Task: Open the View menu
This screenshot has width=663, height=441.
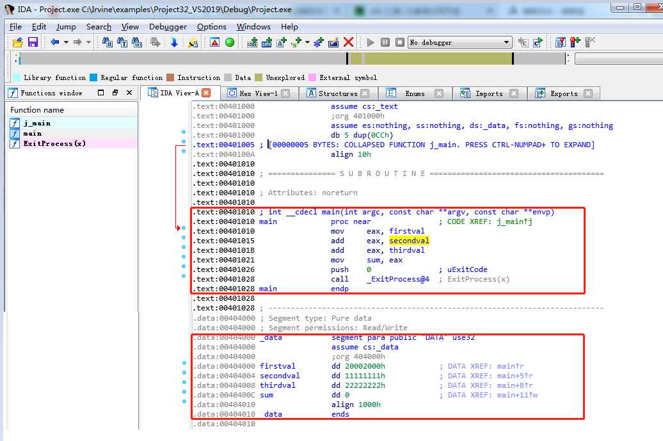Action: (x=130, y=27)
